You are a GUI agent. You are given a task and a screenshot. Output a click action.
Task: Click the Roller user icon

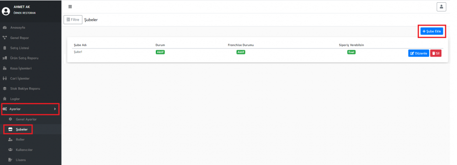11,140
